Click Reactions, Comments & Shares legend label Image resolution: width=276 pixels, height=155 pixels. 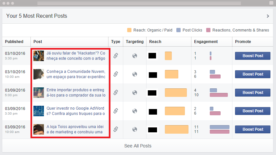pyautogui.click(x=241, y=30)
